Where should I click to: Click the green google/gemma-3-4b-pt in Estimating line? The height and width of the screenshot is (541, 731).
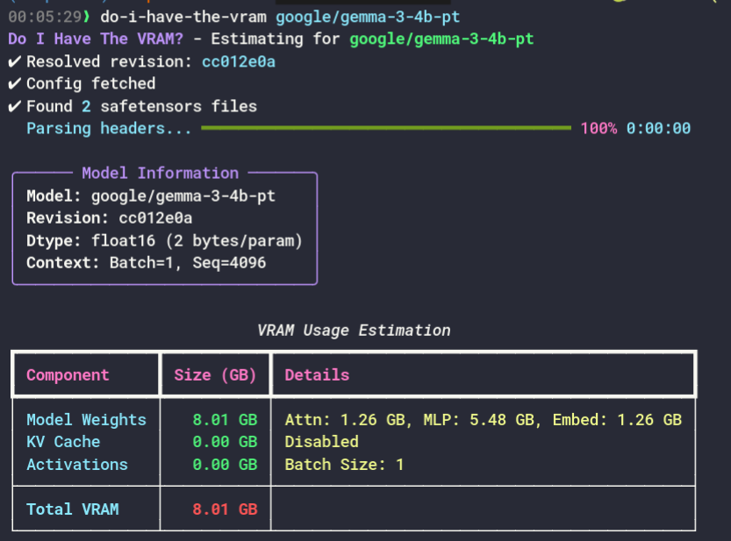(441, 39)
